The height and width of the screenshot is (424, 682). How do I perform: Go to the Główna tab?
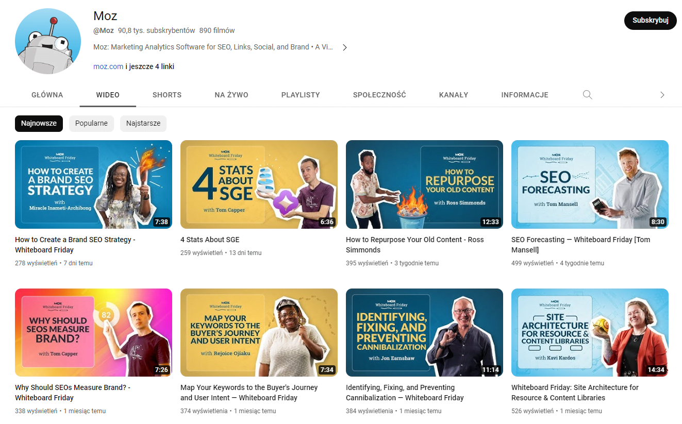click(x=47, y=95)
